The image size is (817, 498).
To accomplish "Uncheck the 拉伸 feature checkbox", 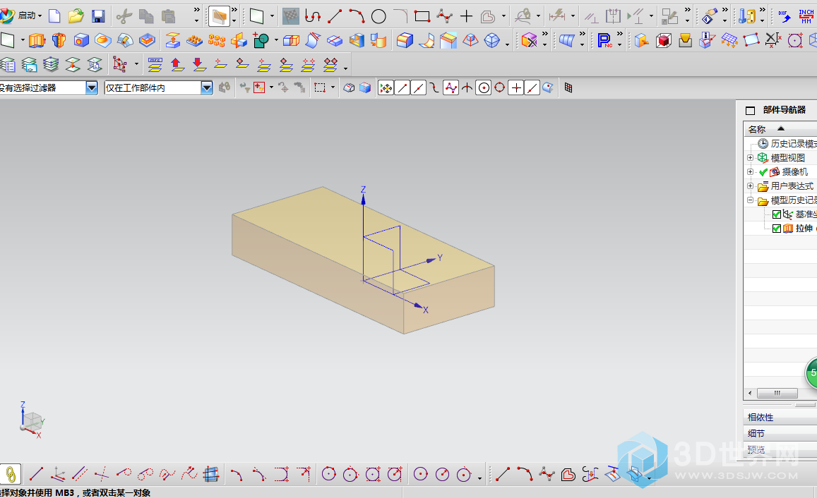I will coord(777,229).
